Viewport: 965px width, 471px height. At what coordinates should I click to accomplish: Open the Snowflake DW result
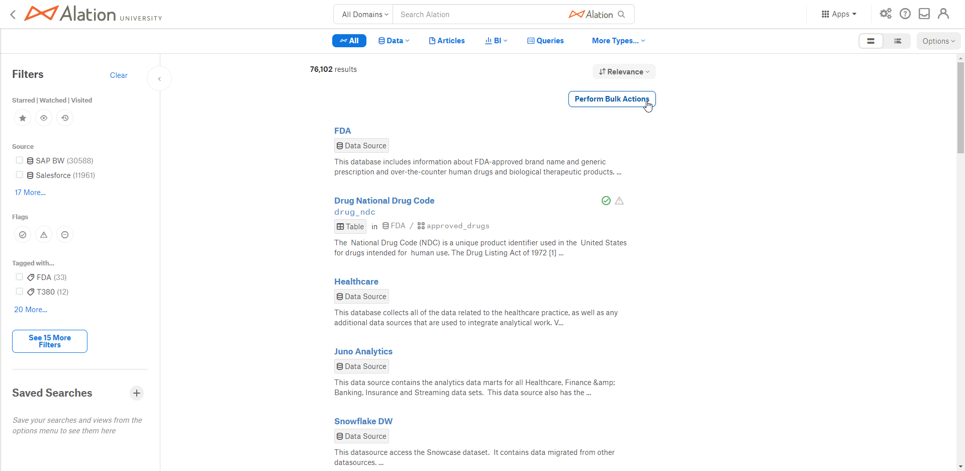363,421
